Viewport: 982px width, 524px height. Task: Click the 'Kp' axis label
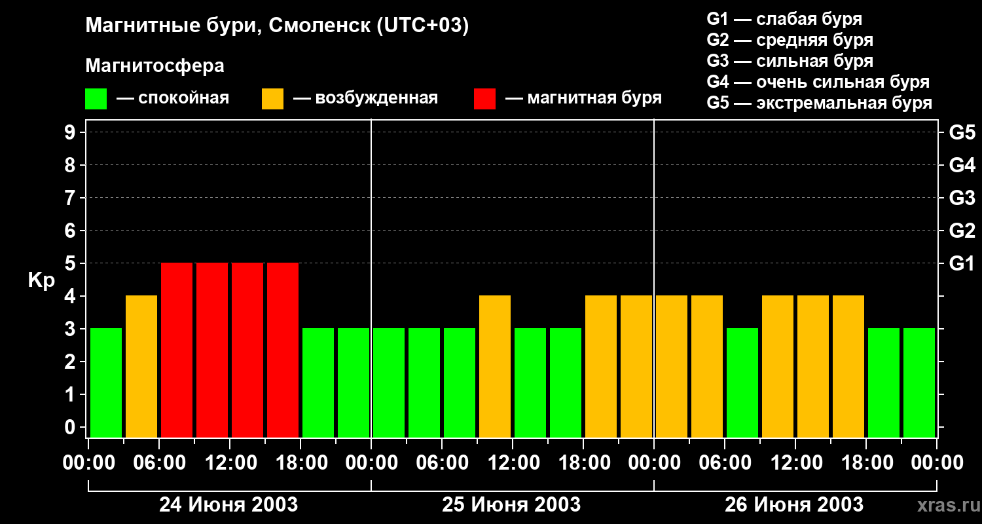41,280
